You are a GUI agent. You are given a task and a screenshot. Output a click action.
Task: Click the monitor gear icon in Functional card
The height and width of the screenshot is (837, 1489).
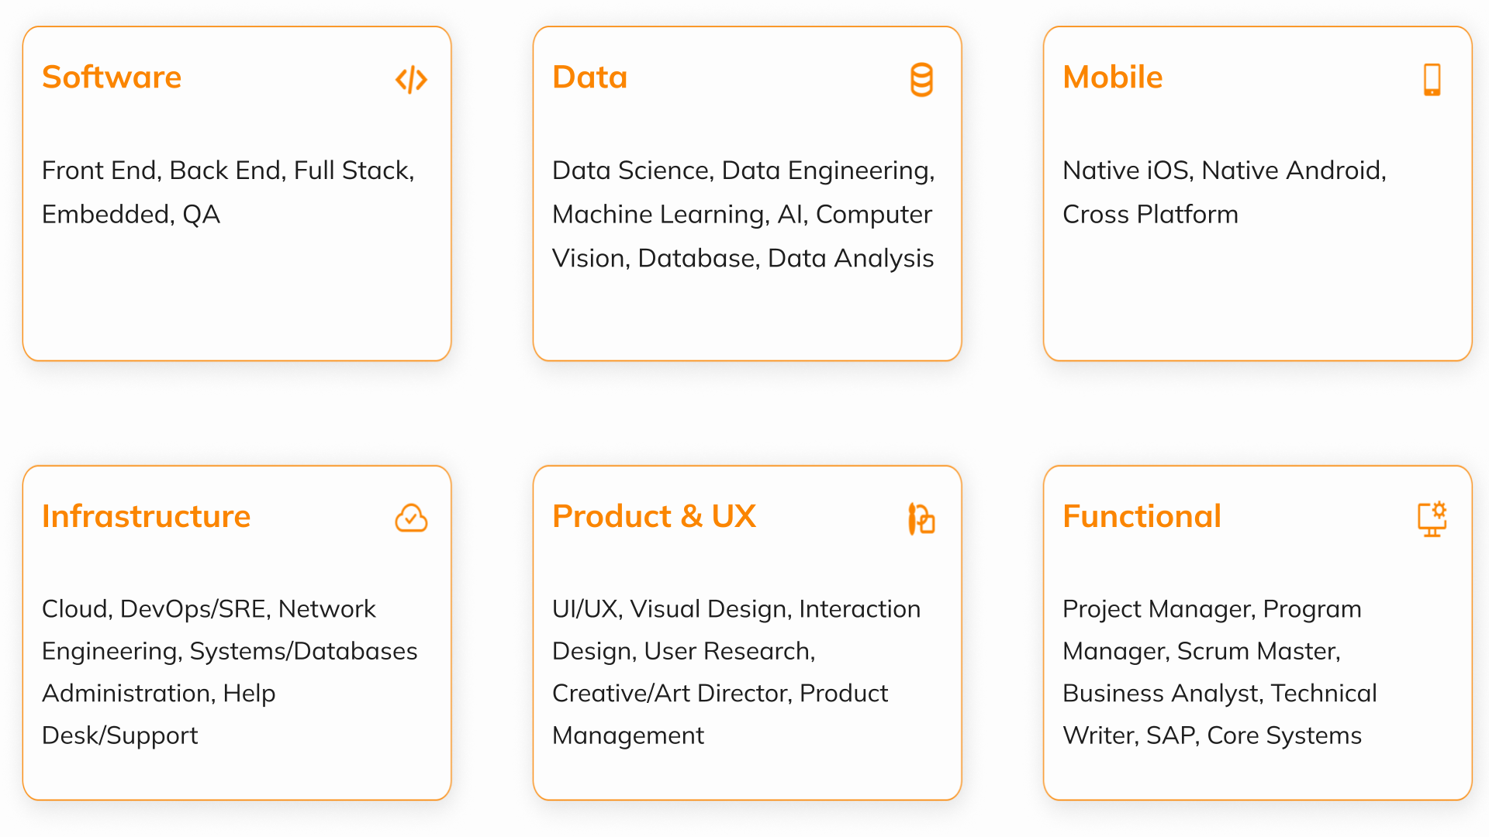coord(1432,518)
